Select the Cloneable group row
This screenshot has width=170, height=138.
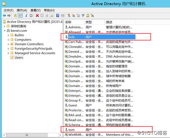(100, 47)
